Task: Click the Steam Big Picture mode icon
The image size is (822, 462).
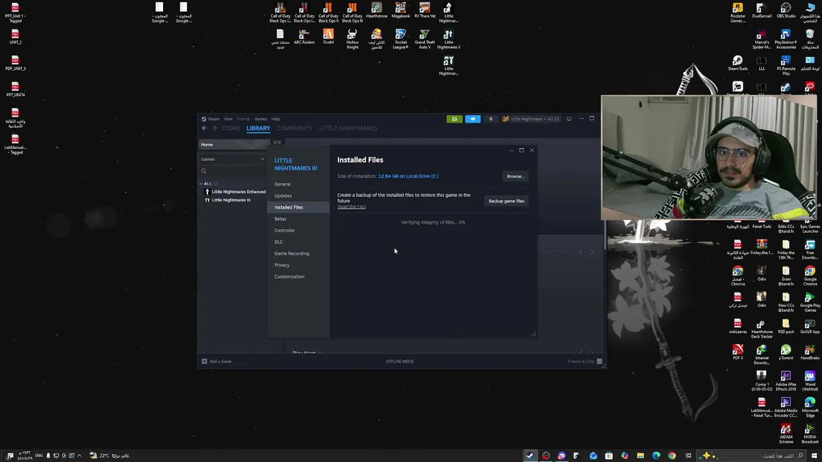Action: point(568,119)
